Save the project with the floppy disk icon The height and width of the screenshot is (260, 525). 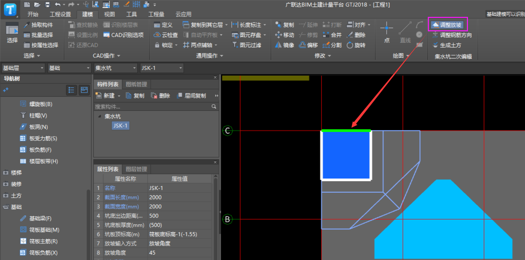[x=48, y=5]
